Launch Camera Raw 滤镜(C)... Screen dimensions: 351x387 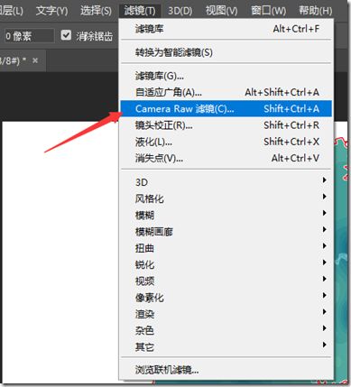click(x=226, y=108)
